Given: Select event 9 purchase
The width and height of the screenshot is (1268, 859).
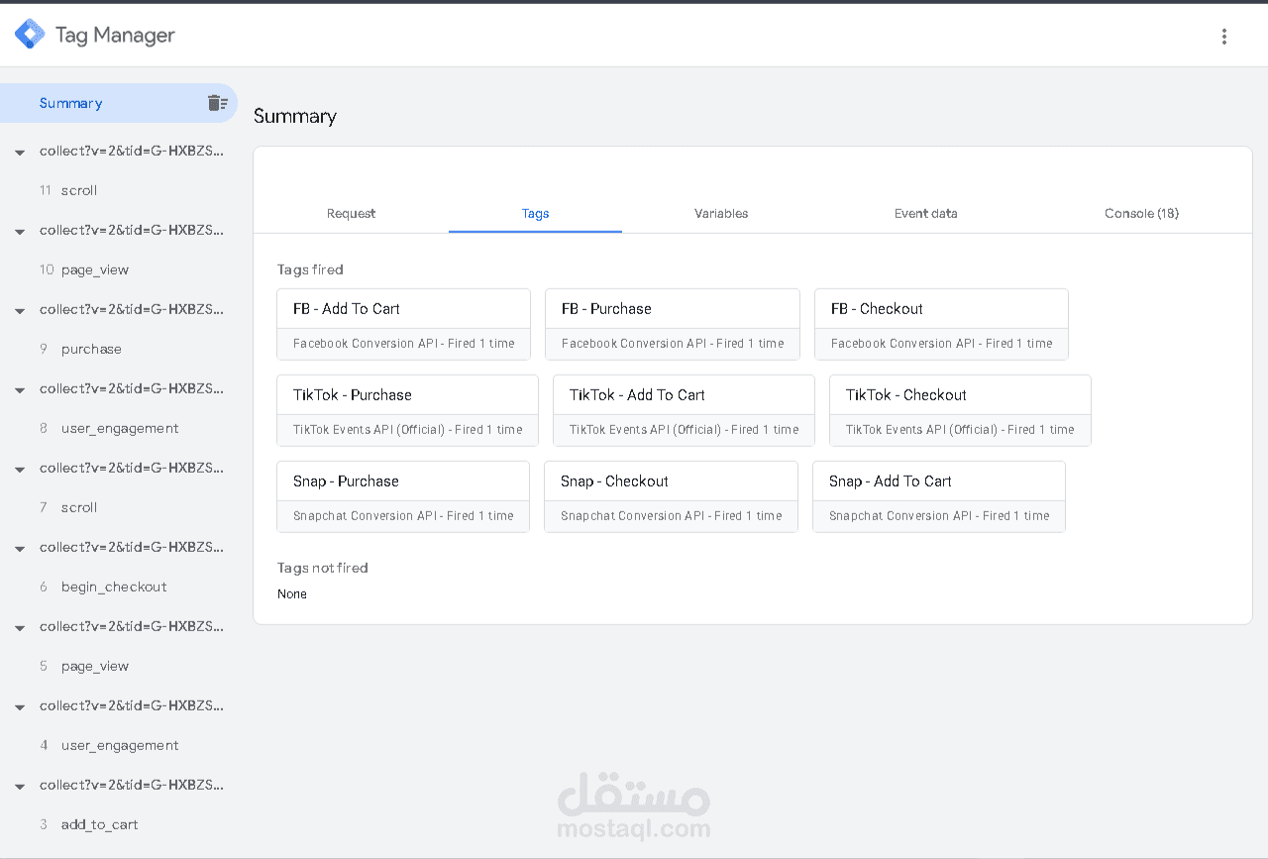Looking at the screenshot, I should pos(119,349).
